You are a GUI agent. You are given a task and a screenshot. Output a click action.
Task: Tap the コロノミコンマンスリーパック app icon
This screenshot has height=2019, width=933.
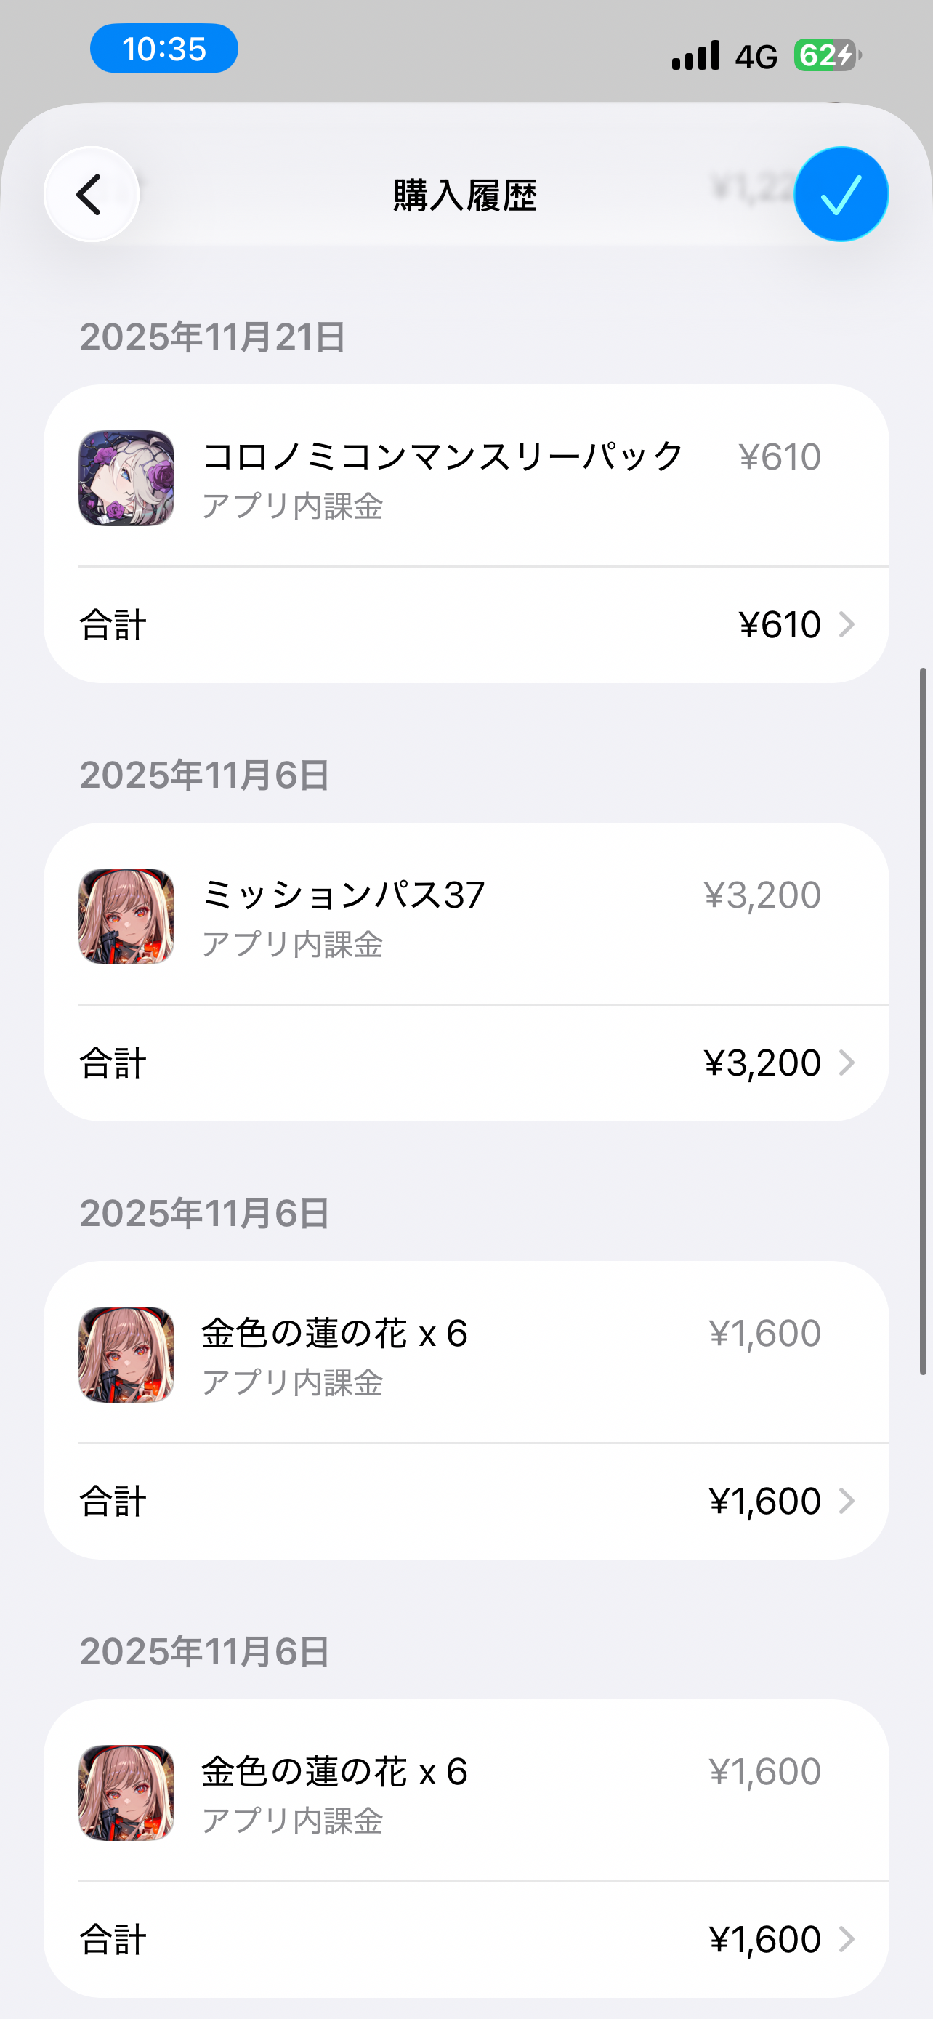[x=126, y=478]
